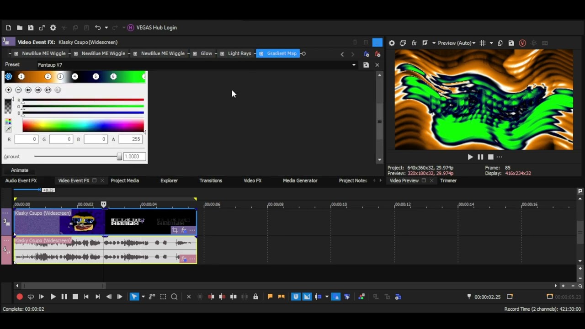Toggle the Glow effect checkbox

point(195,54)
